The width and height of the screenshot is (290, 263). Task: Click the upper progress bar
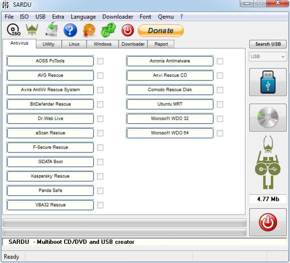pyautogui.click(x=124, y=222)
